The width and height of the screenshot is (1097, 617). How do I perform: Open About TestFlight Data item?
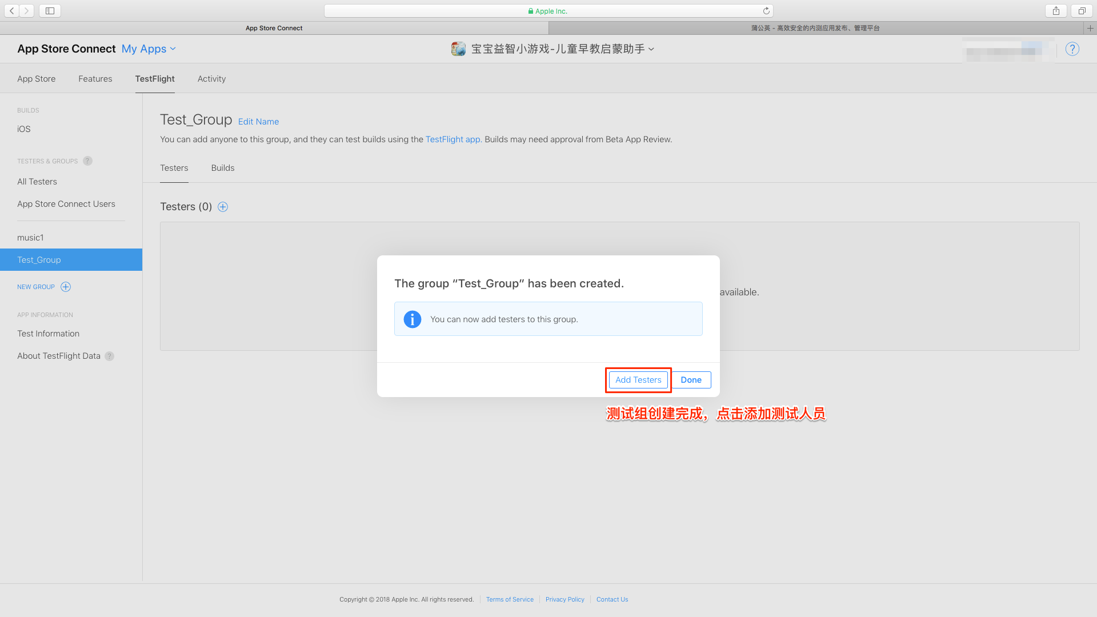click(x=59, y=356)
